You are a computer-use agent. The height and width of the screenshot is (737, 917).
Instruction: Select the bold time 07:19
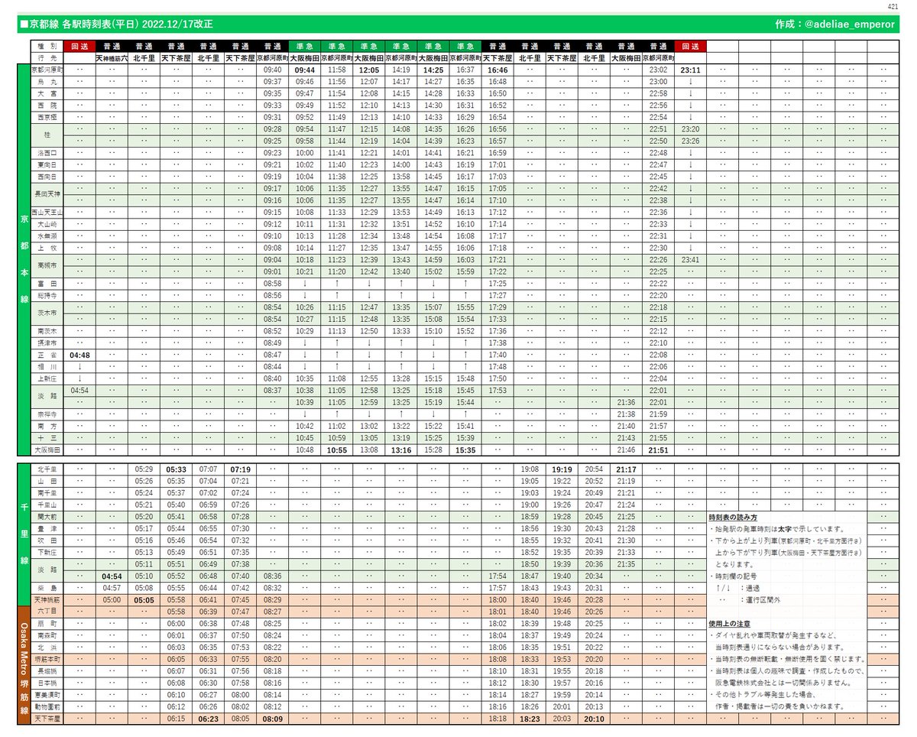point(241,469)
